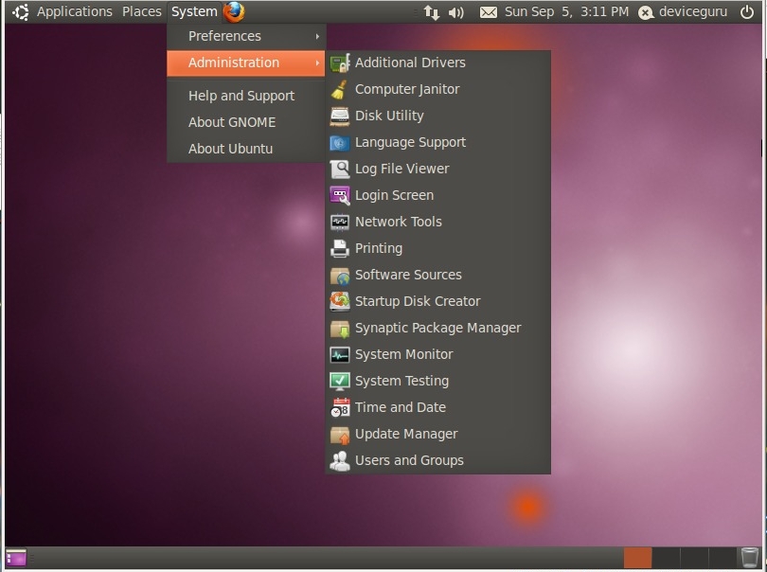This screenshot has height=572, width=767.
Task: Click the Log File Viewer magnifier icon
Action: (x=340, y=169)
